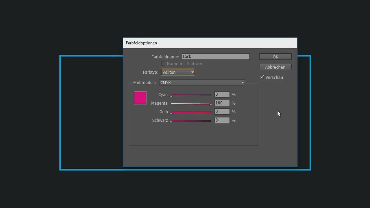This screenshot has height=208, width=370.
Task: Click the Gelb slider track
Action: point(191,112)
